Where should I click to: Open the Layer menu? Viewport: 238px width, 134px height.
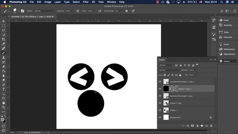pos(58,2)
